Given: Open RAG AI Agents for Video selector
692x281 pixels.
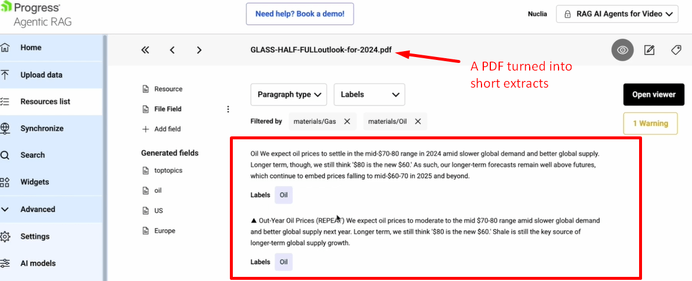Looking at the screenshot, I should [617, 14].
